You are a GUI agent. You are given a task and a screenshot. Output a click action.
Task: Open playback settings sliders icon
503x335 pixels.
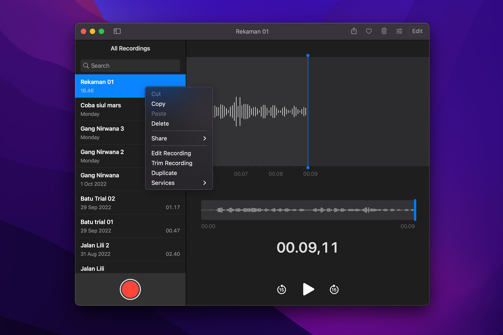399,31
